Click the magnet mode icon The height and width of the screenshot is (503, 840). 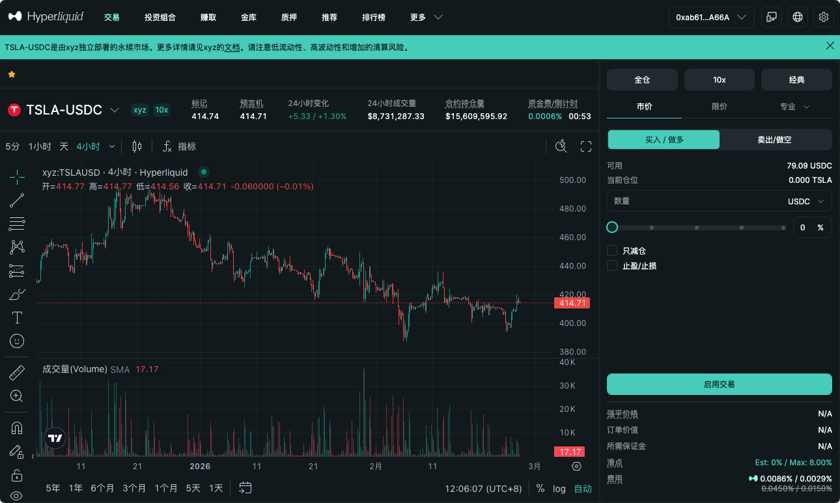pyautogui.click(x=17, y=428)
